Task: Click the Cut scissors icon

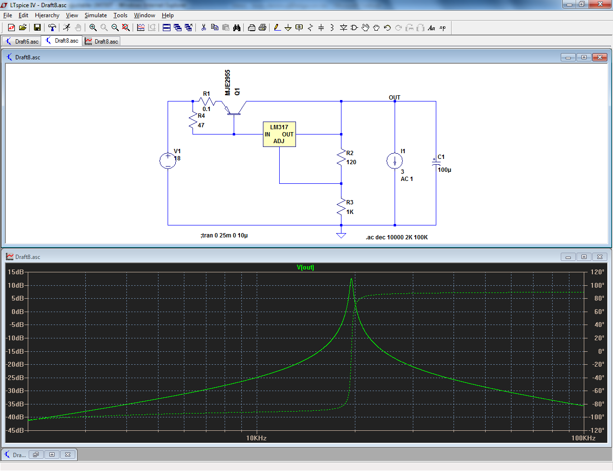Action: click(x=204, y=28)
